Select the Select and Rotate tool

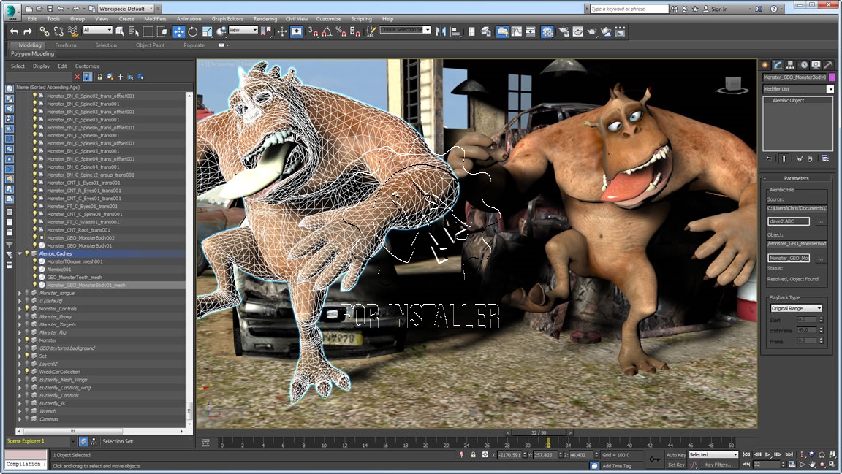pos(192,31)
